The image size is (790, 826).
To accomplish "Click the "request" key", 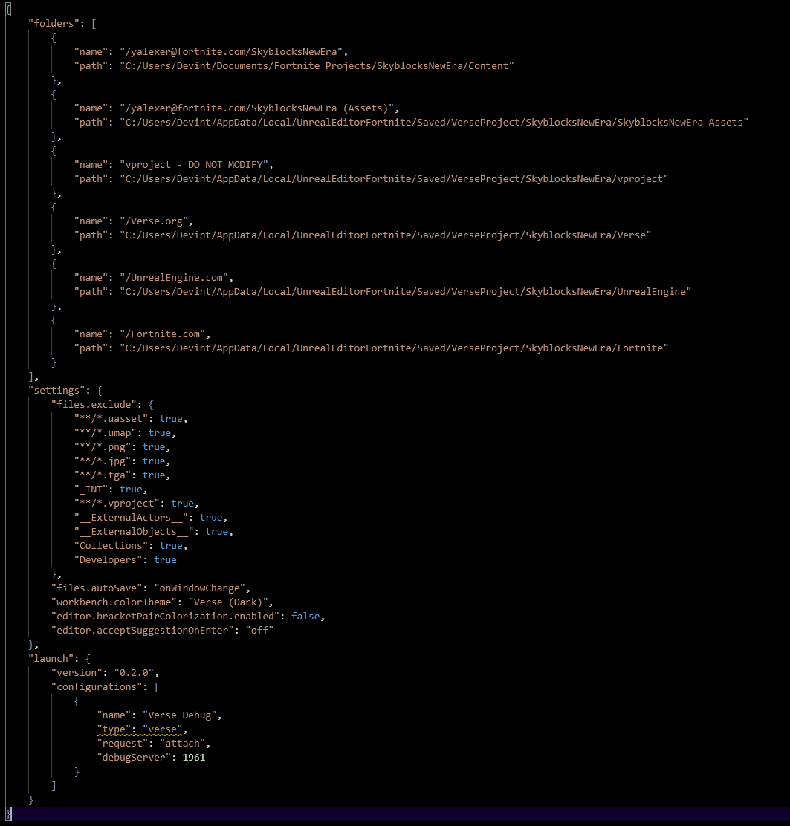I will tap(123, 744).
